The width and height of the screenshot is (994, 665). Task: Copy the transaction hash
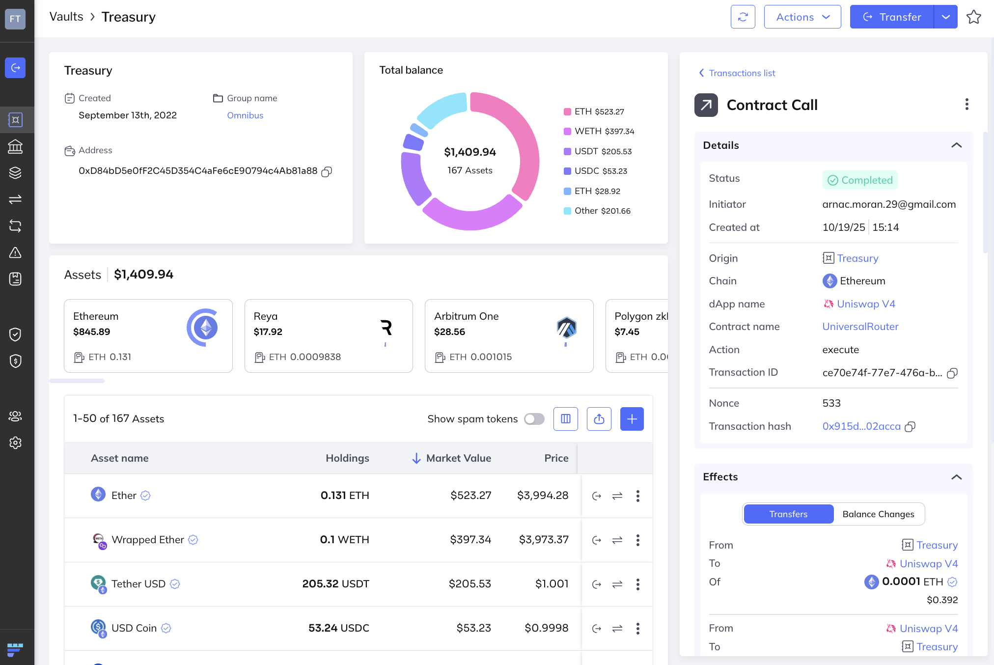(x=910, y=426)
